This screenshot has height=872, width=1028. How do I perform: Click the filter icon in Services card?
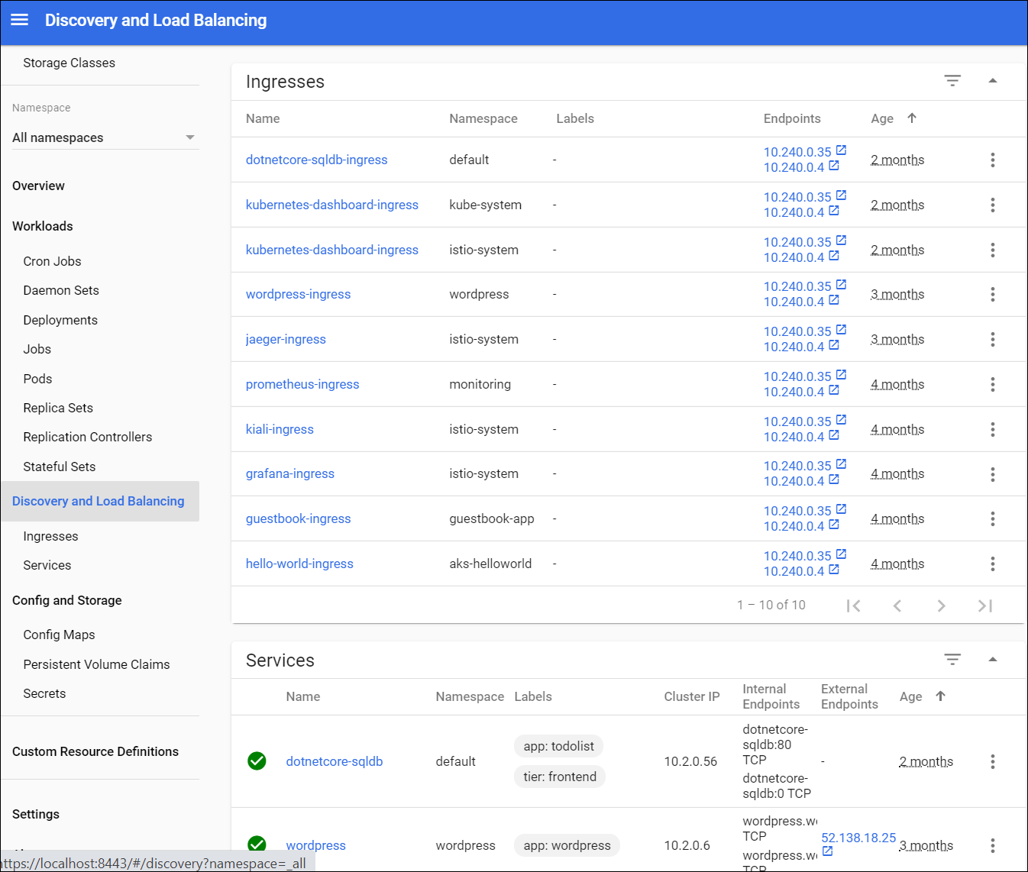(x=952, y=659)
